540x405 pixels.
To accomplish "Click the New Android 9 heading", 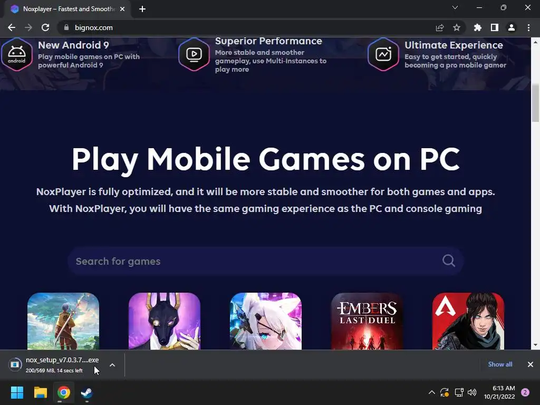I will 73,45.
